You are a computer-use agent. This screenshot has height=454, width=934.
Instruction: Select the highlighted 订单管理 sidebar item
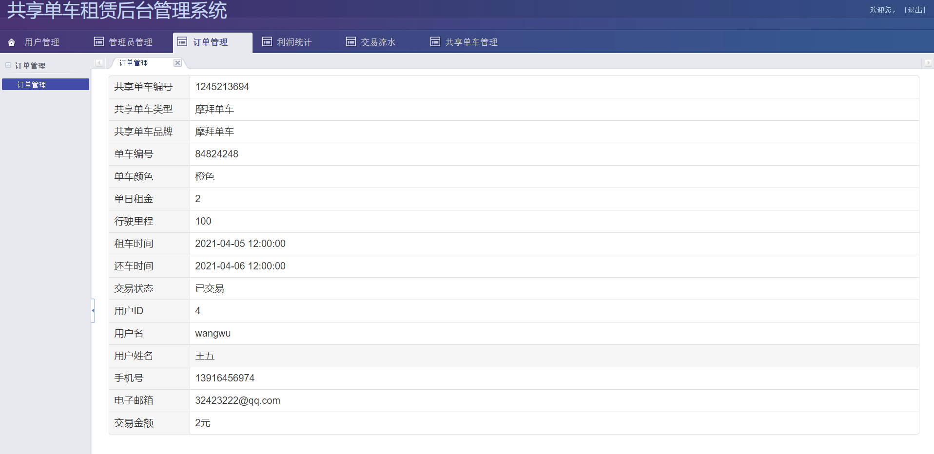[46, 84]
